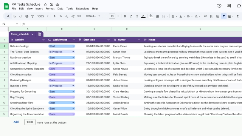Decrease font size with minus button
This screenshot has width=242, height=136.
(106, 16)
